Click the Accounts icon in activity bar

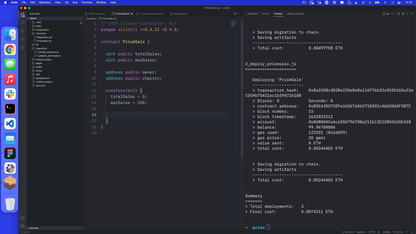click(23, 217)
